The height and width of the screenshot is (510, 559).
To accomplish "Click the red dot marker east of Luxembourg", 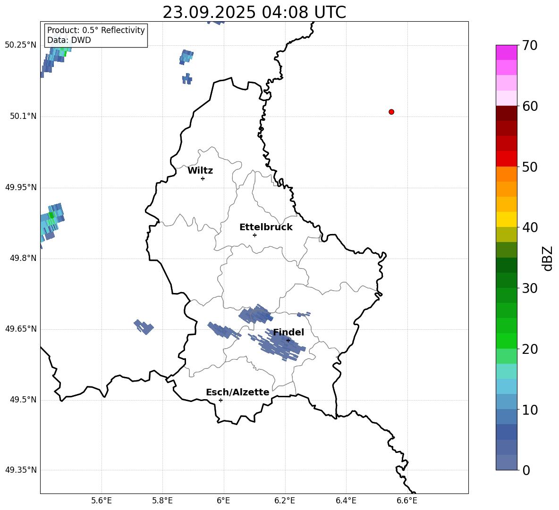I will click(391, 112).
